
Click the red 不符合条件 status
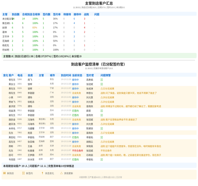(78, 151)
